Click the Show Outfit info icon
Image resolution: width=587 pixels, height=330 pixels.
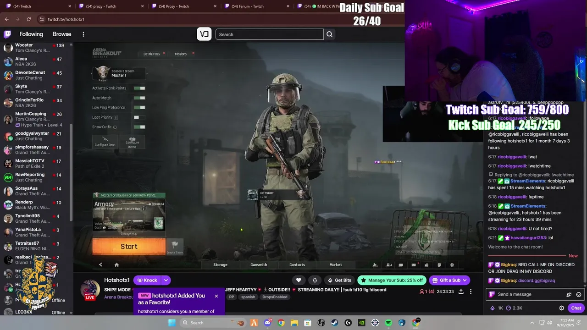[x=115, y=127]
